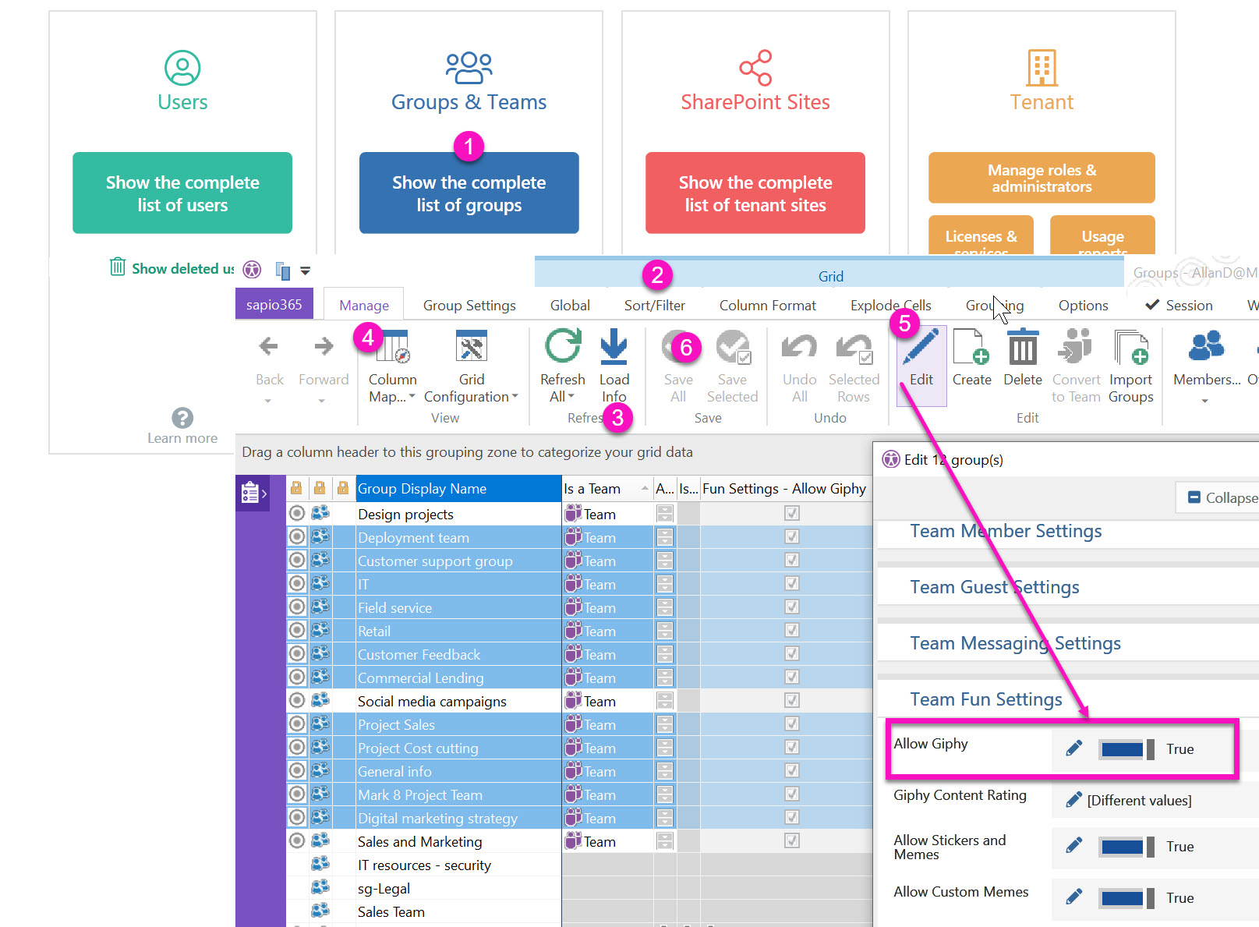
Task: Open the Group Settings tab
Action: tap(469, 306)
